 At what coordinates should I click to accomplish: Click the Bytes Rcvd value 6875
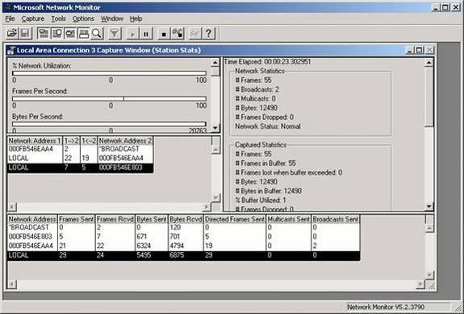(177, 255)
